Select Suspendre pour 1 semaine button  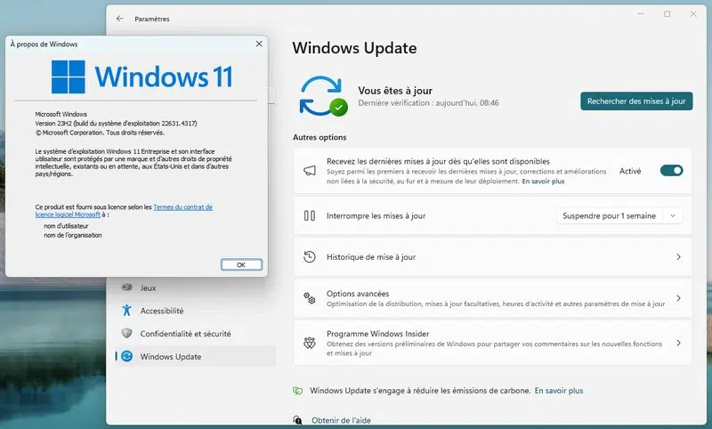(610, 216)
